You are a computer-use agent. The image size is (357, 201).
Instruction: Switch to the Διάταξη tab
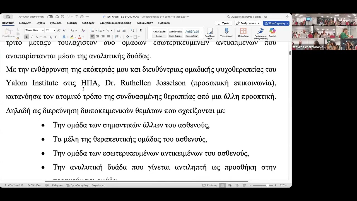pos(72,23)
